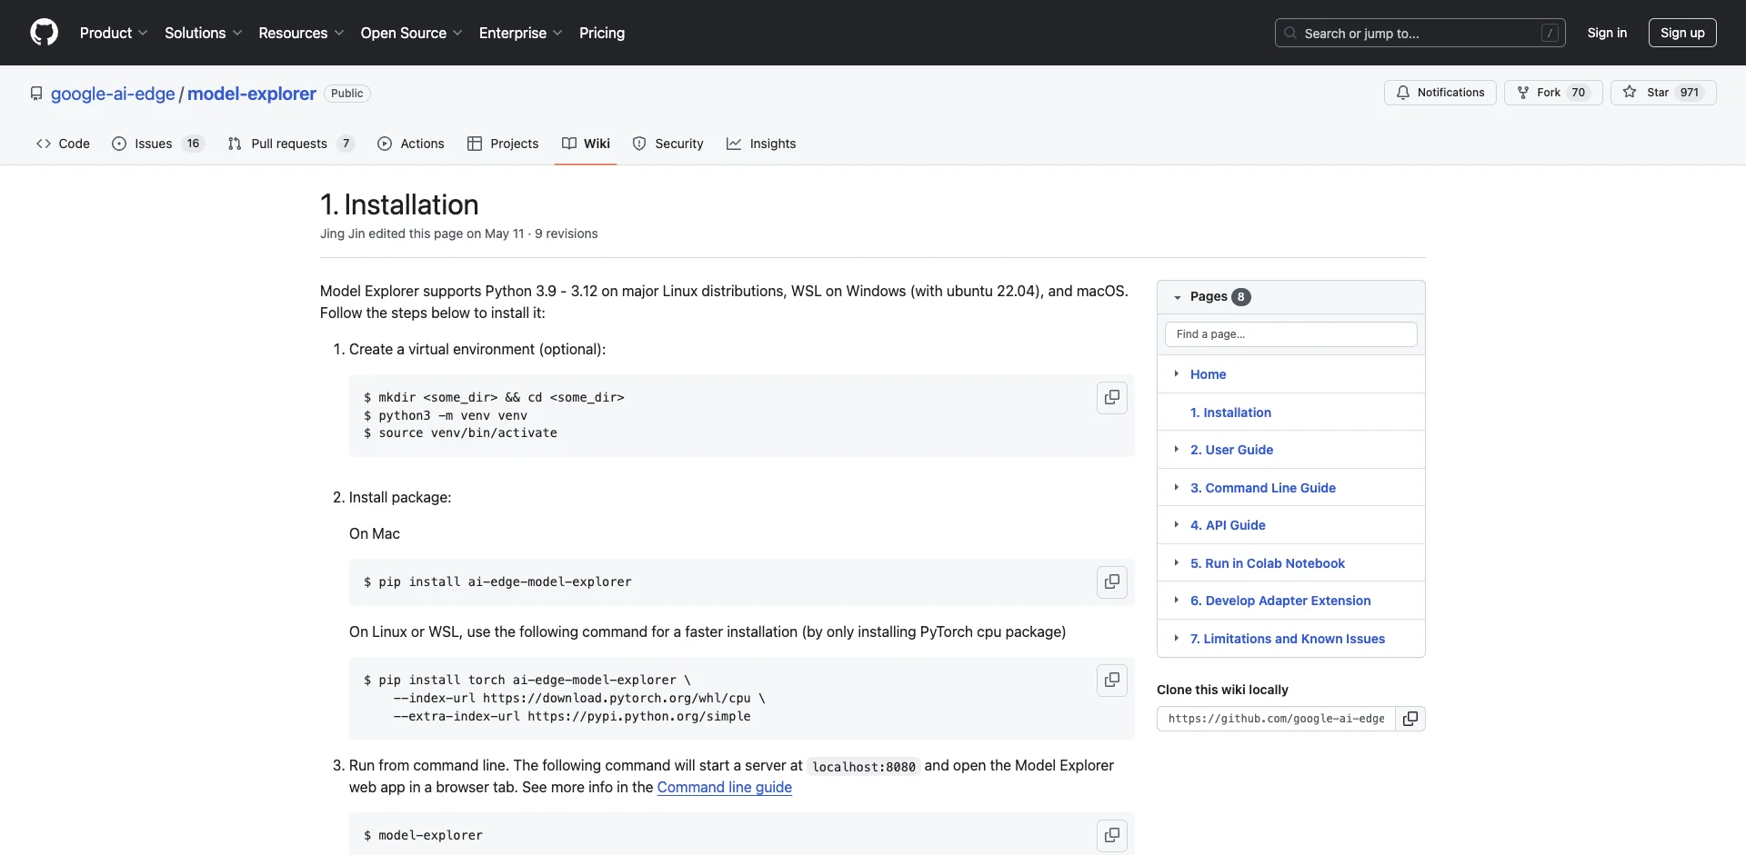This screenshot has height=855, width=1746.
Task: Open the 2. User Guide wiki page
Action: pos(1231,450)
